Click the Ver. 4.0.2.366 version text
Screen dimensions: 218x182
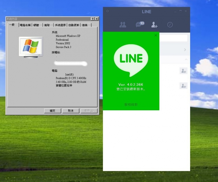point(131,85)
